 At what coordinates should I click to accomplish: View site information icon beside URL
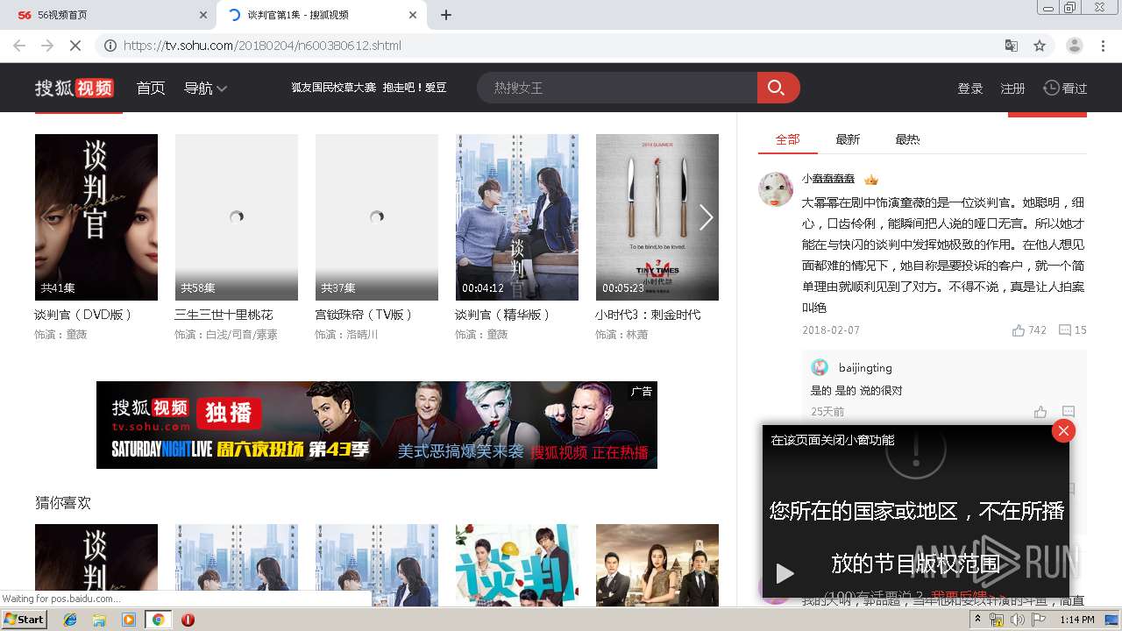pyautogui.click(x=110, y=46)
